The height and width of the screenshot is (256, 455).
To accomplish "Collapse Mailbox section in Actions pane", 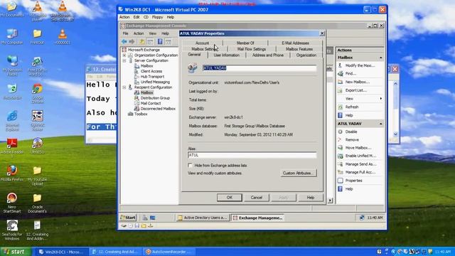I will (381, 58).
